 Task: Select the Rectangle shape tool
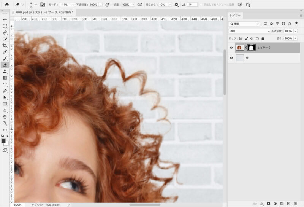5,104
